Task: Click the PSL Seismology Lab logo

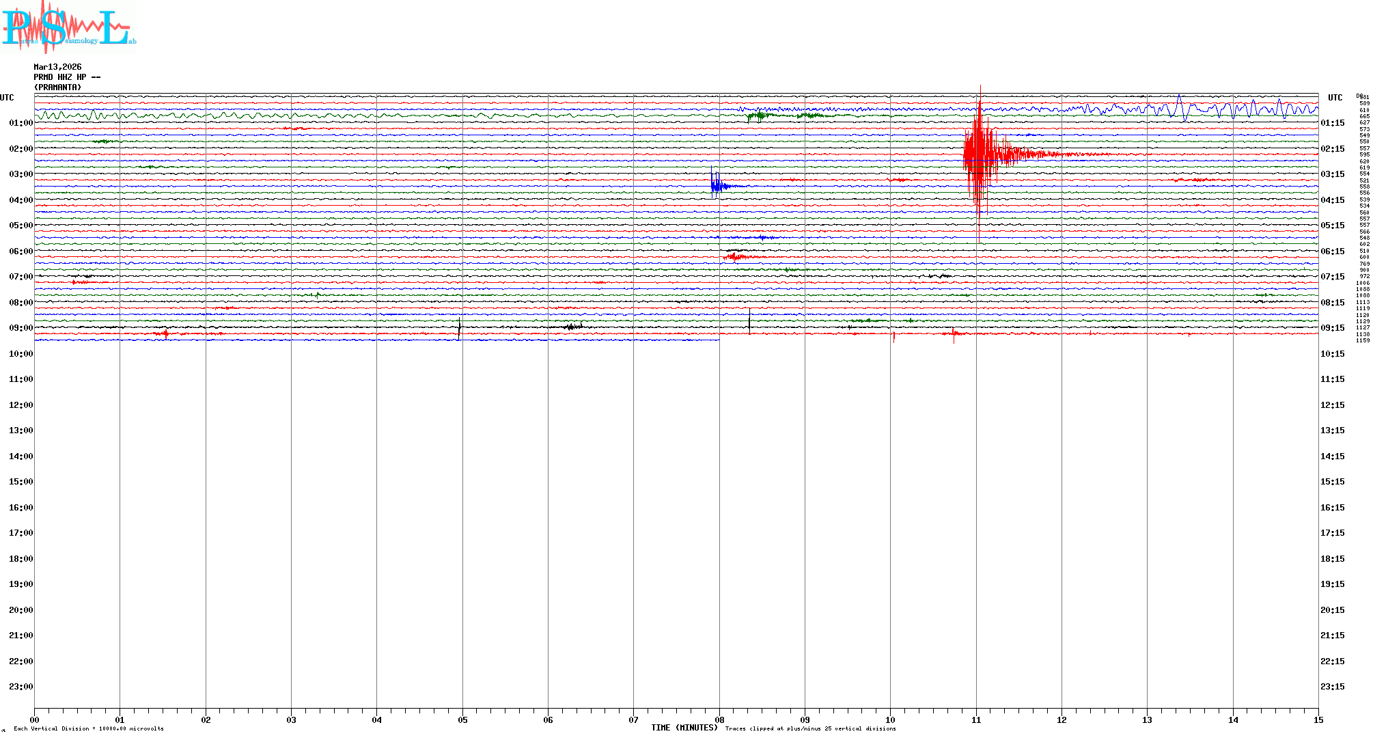Action: (68, 27)
